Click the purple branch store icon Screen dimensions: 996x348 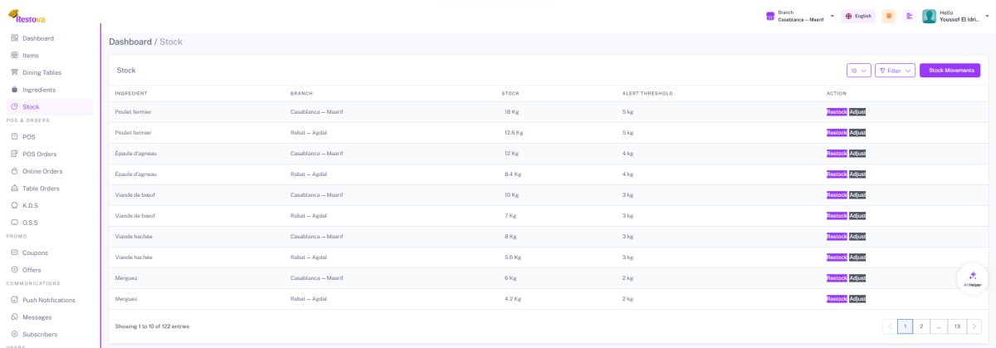[x=770, y=16]
